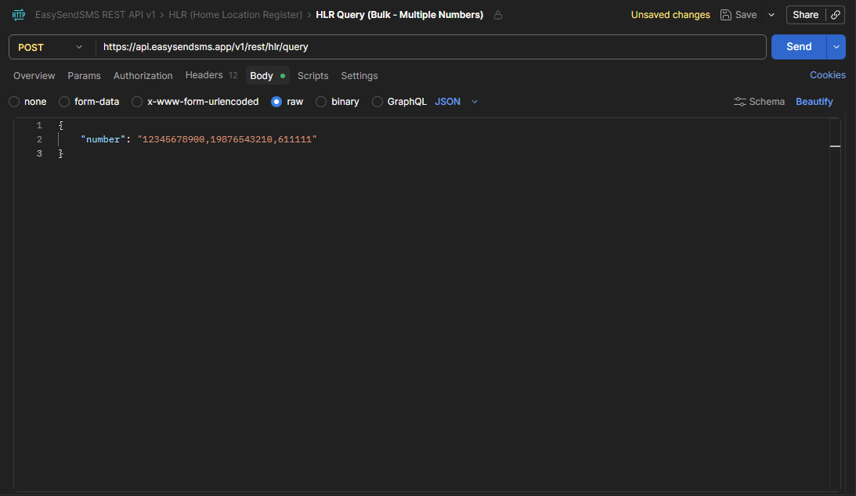Select the x-www-form-urlencoded body type
Screen dimensions: 856x496
pyautogui.click(x=137, y=102)
